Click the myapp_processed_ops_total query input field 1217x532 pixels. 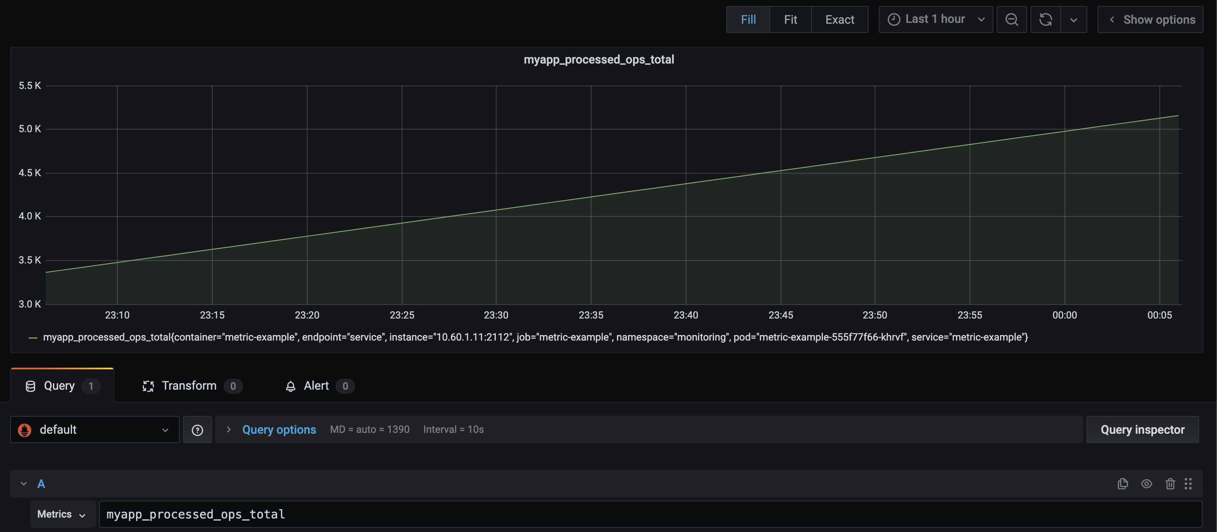point(650,514)
